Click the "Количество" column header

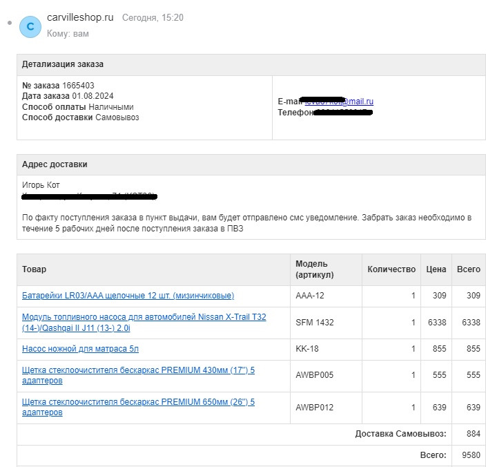[391, 269]
